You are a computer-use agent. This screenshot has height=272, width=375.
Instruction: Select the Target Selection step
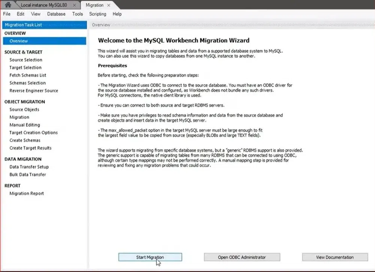(25, 67)
